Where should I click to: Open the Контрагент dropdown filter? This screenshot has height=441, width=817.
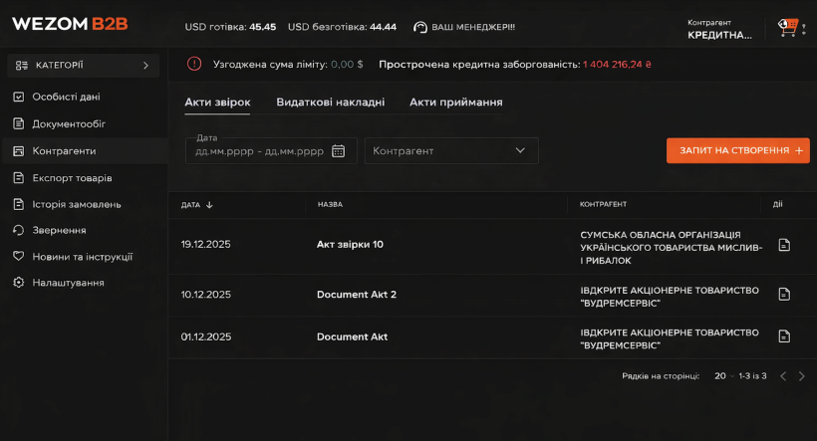tap(451, 151)
